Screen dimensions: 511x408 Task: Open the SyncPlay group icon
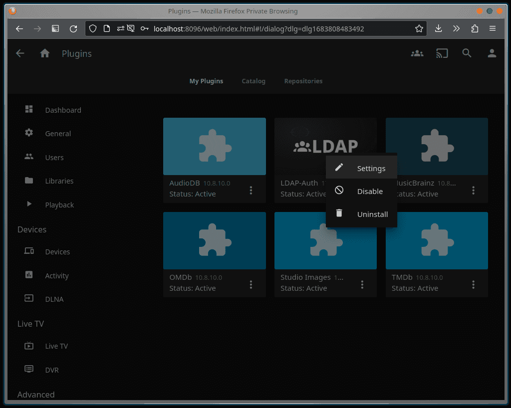[417, 53]
